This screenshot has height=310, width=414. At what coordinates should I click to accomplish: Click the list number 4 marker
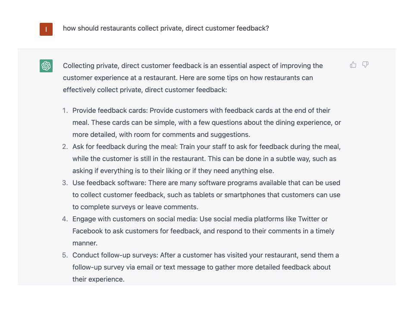(65, 219)
